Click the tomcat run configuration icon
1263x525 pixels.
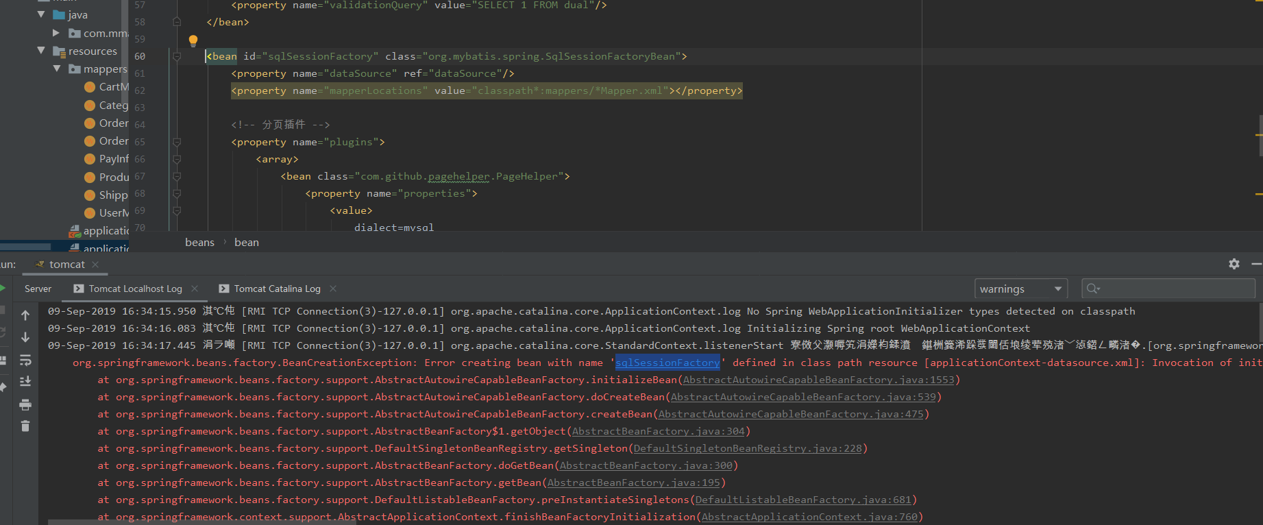click(40, 264)
